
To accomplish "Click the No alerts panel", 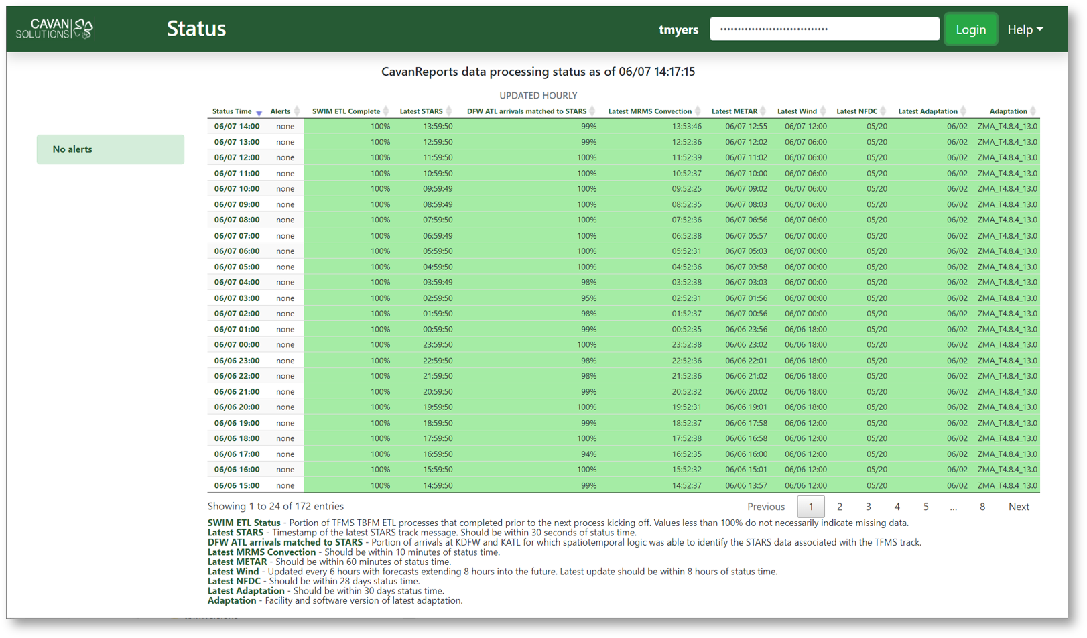I will click(111, 149).
